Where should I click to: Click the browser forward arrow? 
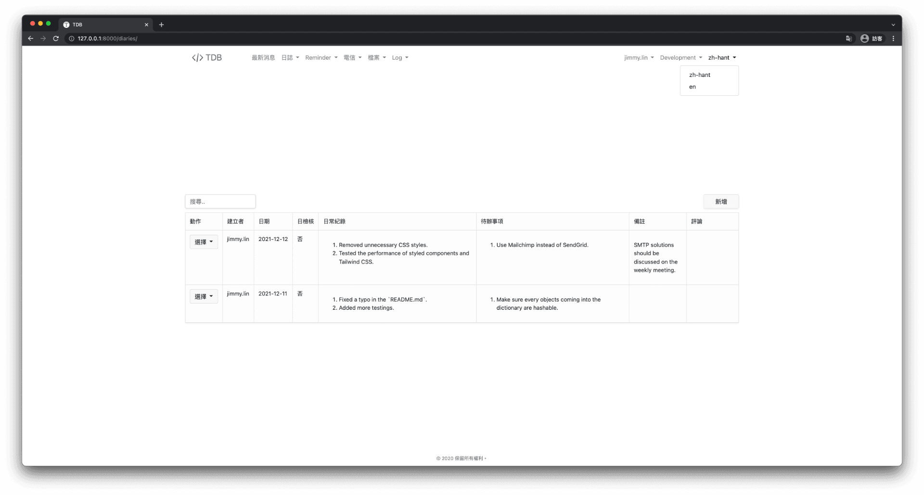(43, 38)
